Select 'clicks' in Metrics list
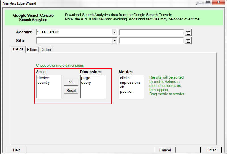Screen dimensions: 227x154 (125, 78)
